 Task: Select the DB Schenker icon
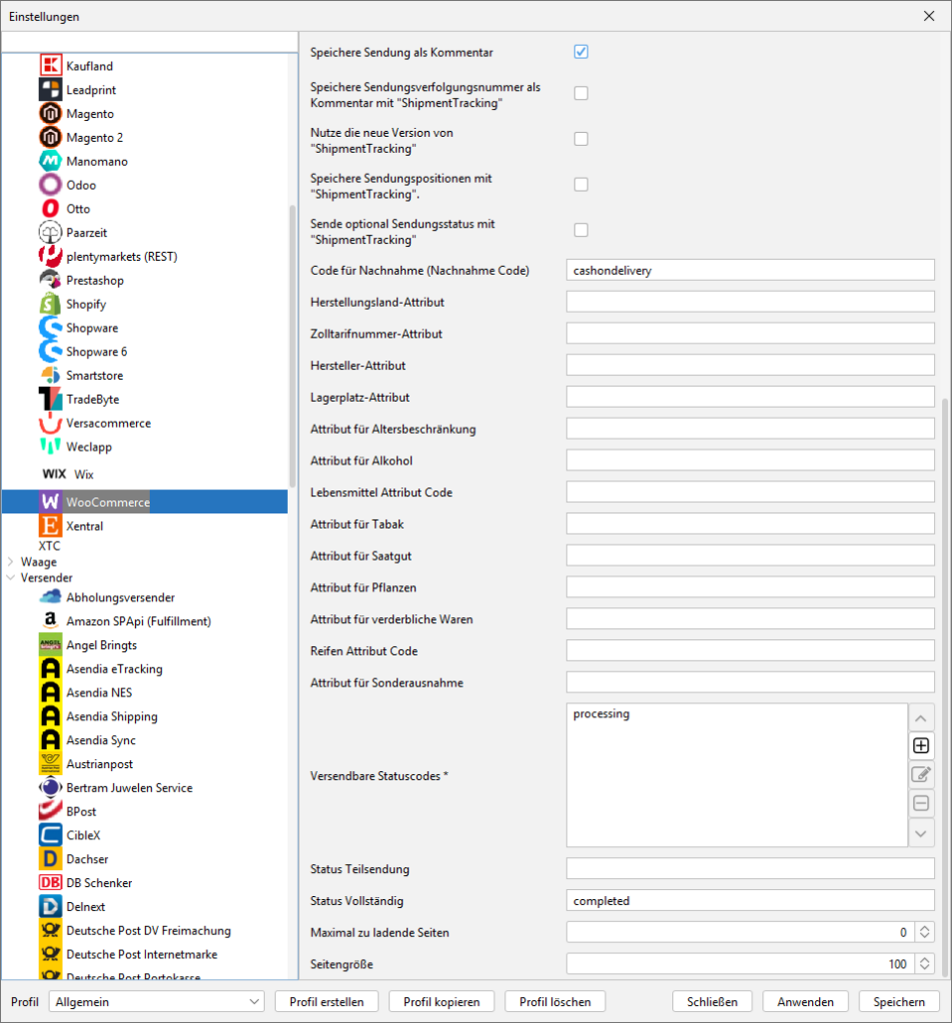pos(50,883)
